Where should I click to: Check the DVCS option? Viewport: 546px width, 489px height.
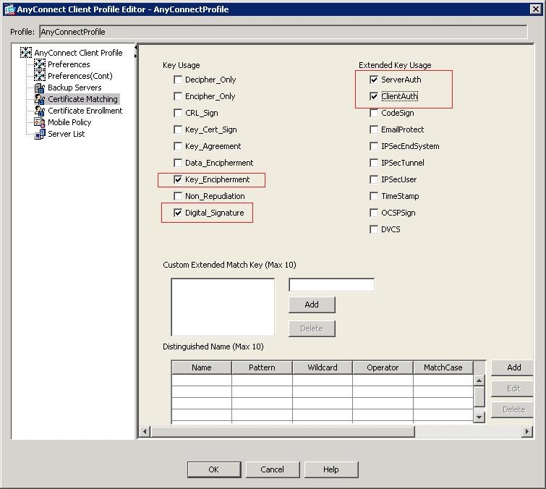374,229
